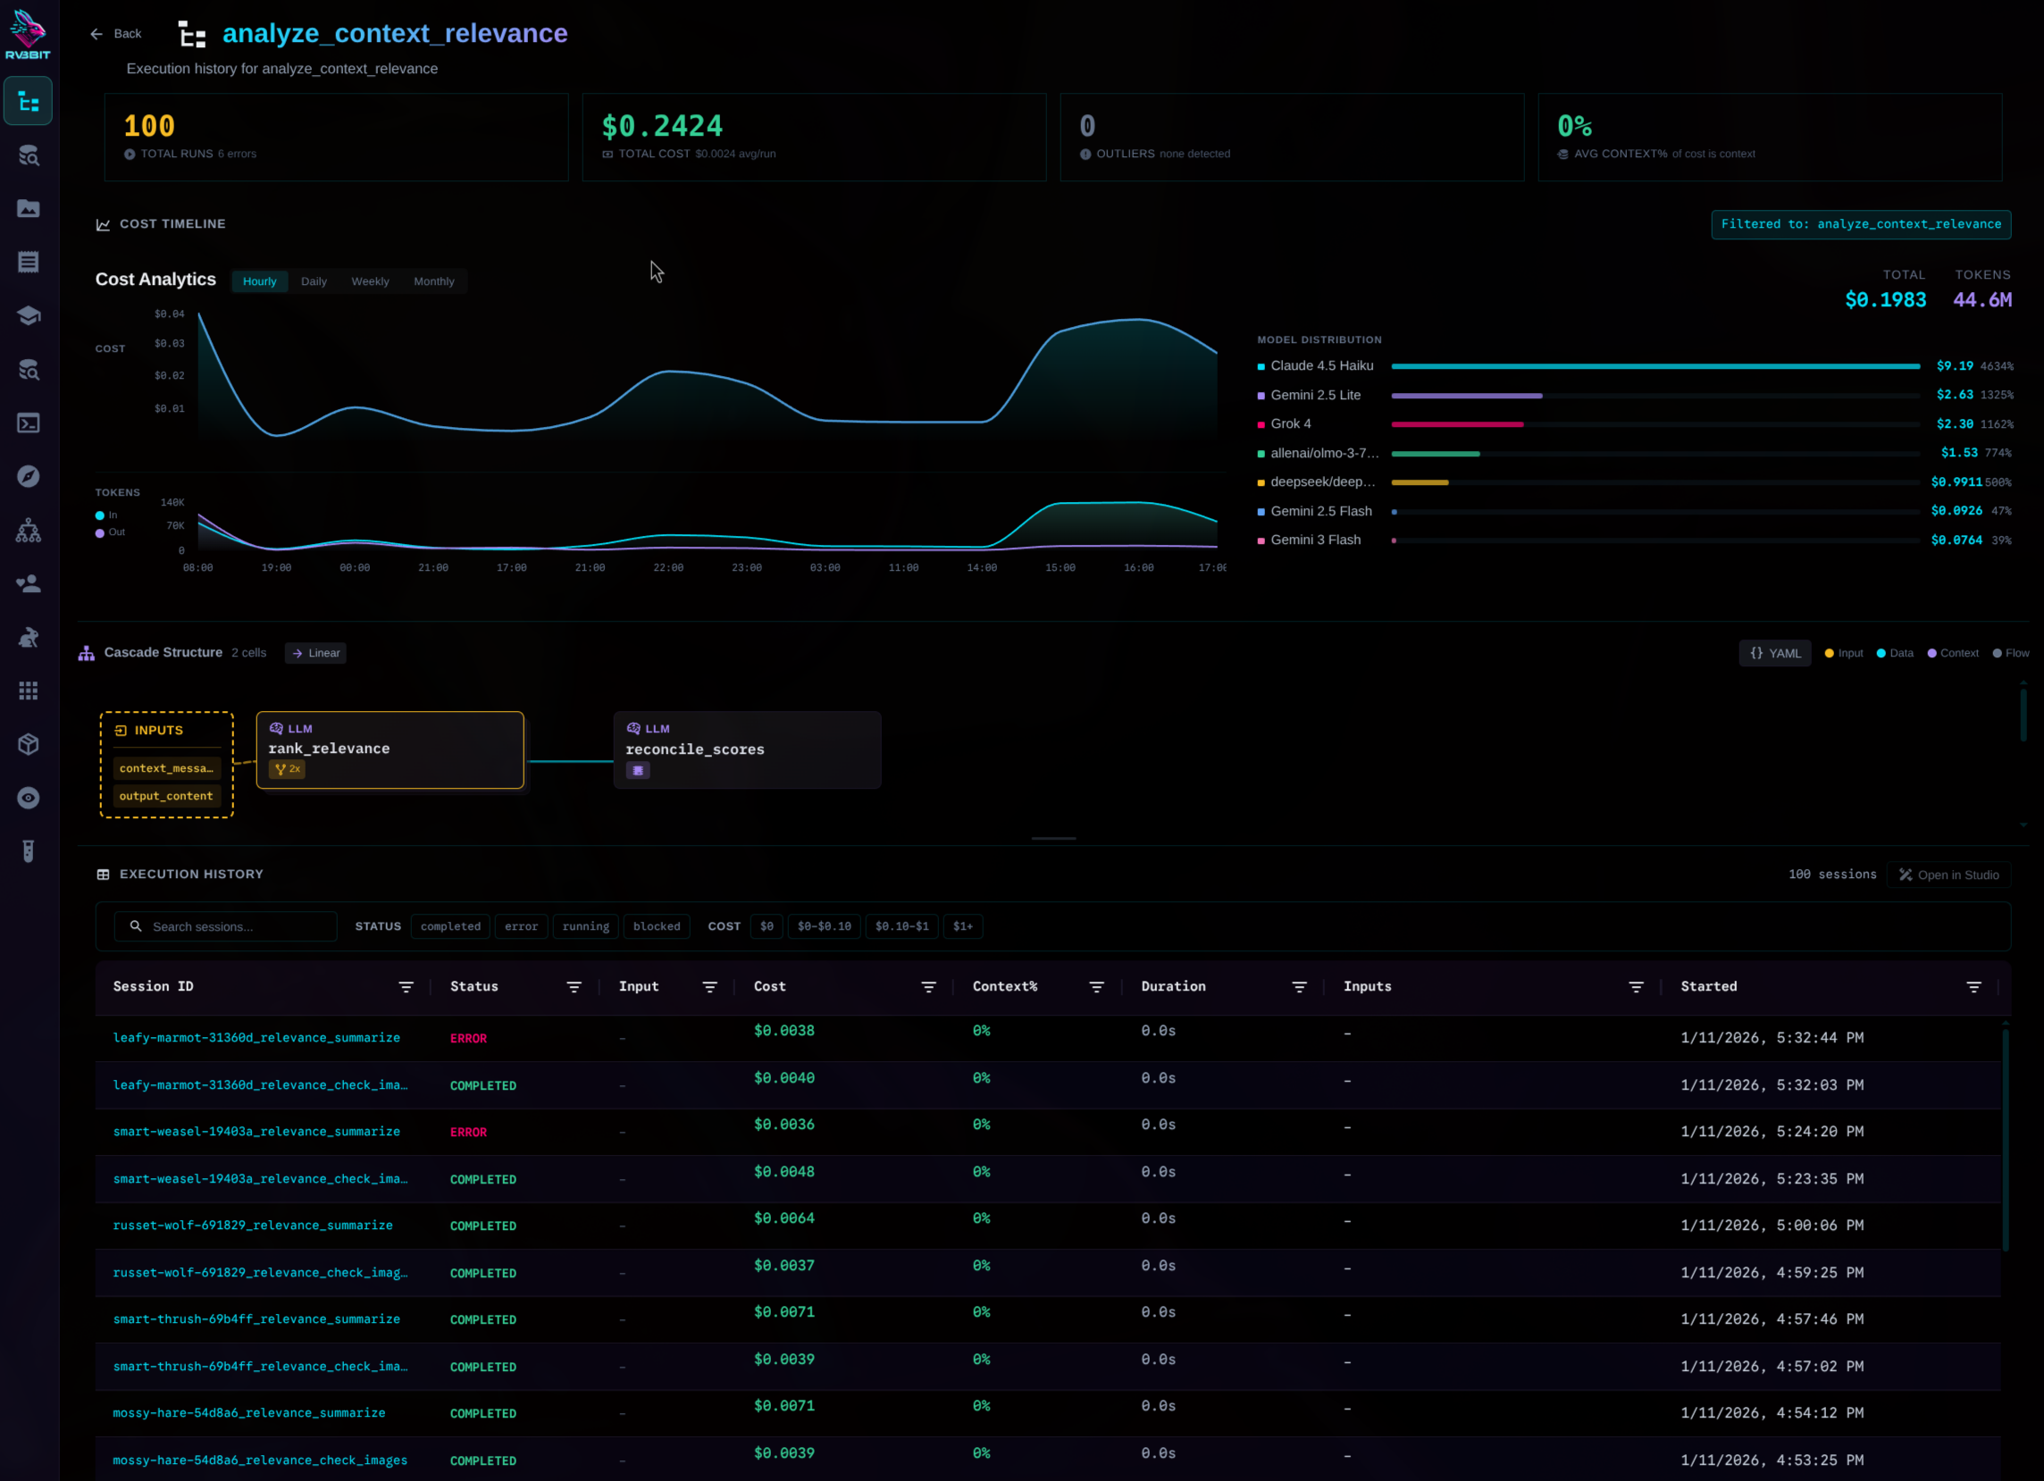Open the Session ID column filter menu
The width and height of the screenshot is (2044, 1481).
406,987
